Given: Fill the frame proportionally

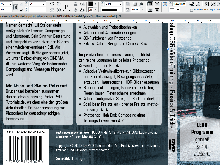Looking at the screenshot, I should (191, 4).
